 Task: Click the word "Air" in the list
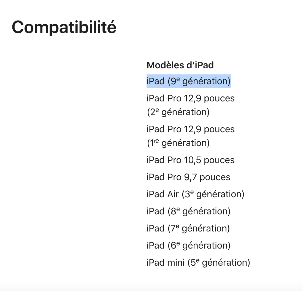point(173,194)
